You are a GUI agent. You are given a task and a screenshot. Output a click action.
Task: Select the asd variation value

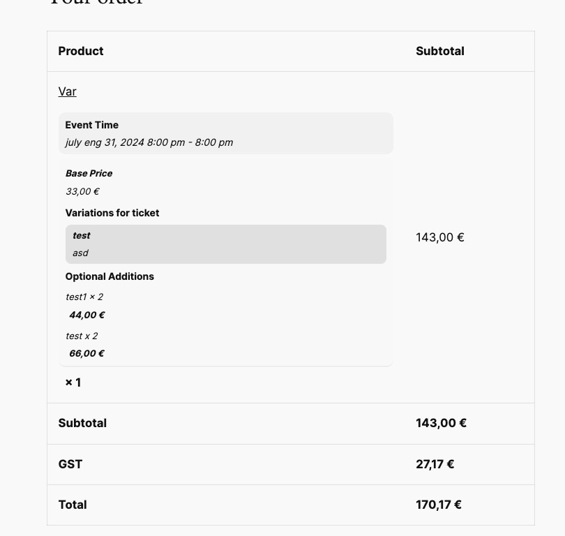pyautogui.click(x=80, y=253)
